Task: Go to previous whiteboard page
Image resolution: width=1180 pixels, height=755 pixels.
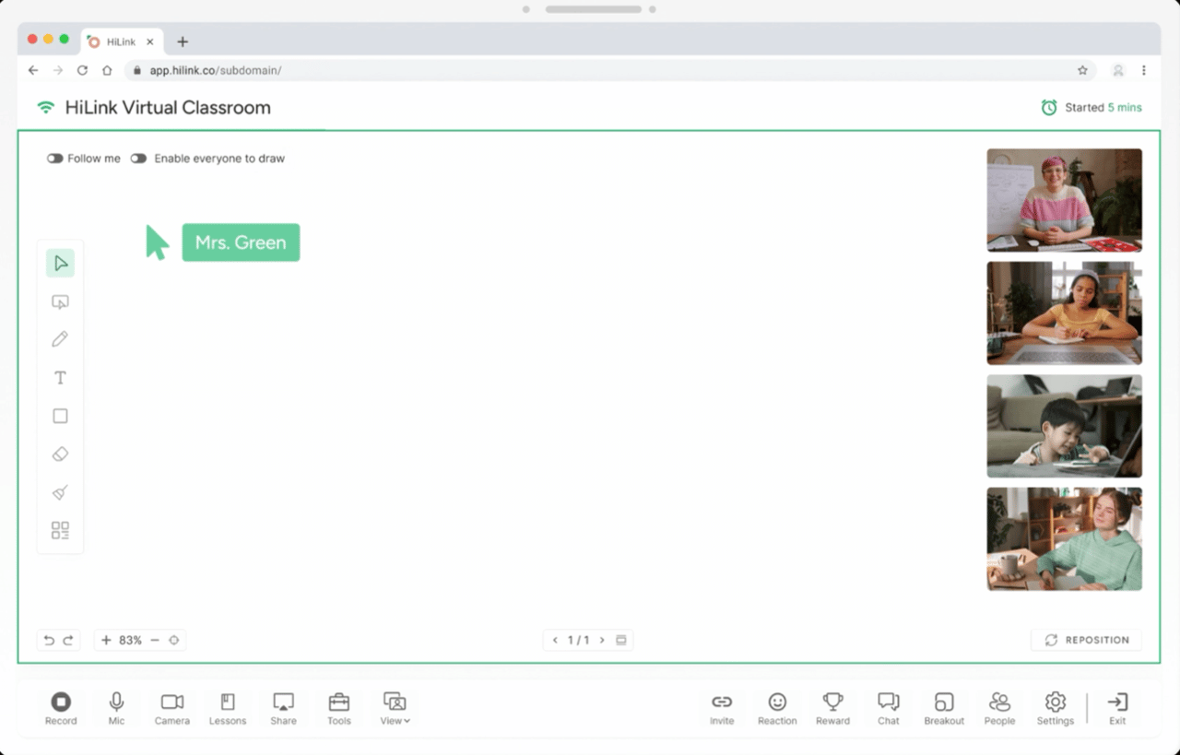Action: point(555,640)
